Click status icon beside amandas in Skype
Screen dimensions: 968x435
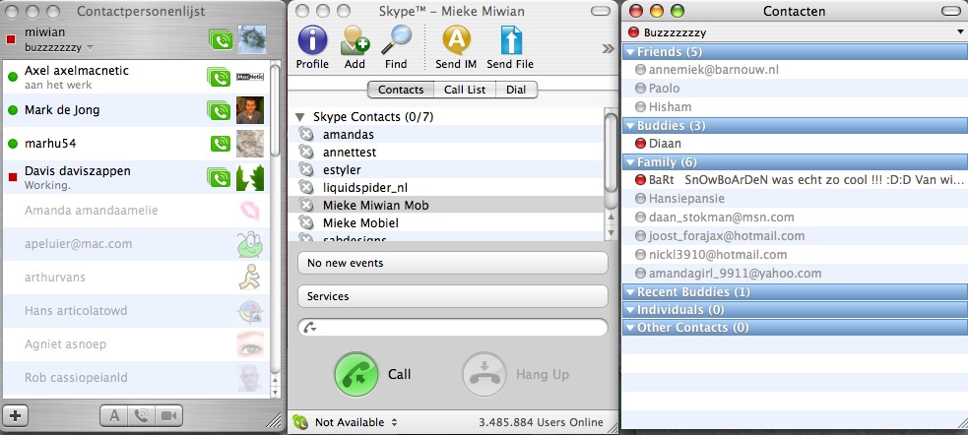305,134
